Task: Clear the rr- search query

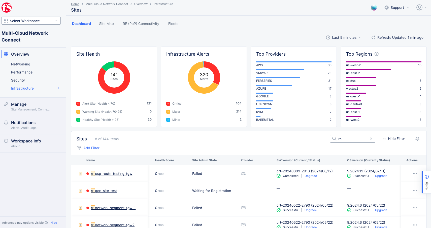Action: click(371, 138)
